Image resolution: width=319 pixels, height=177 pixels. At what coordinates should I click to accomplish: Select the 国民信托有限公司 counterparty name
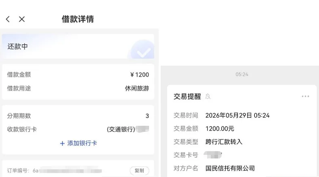[230, 168]
